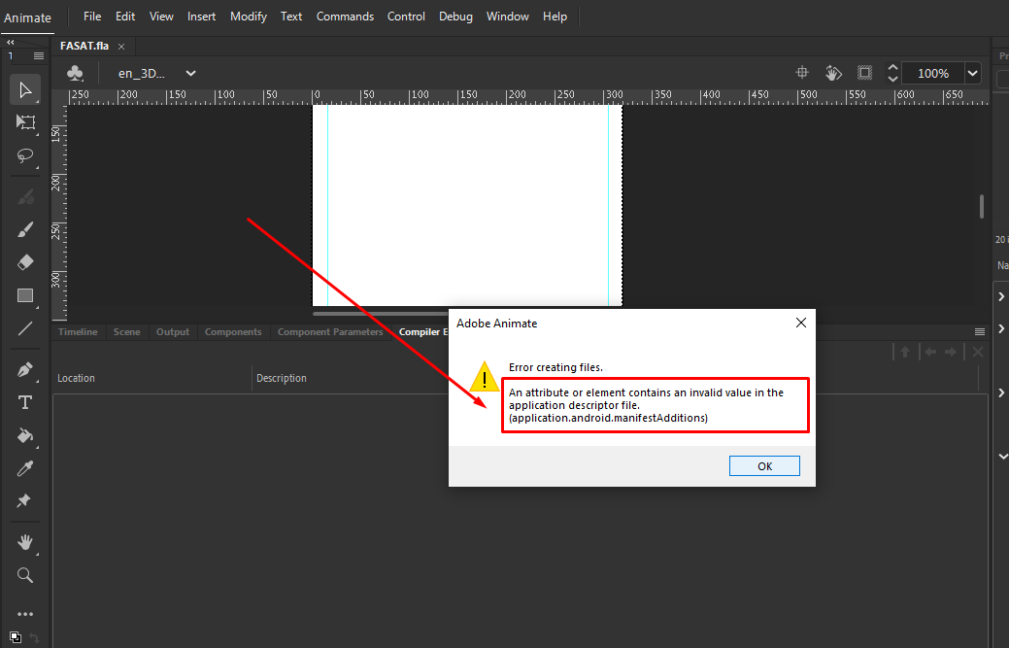
Task: Switch to the Timeline tab
Action: point(78,332)
